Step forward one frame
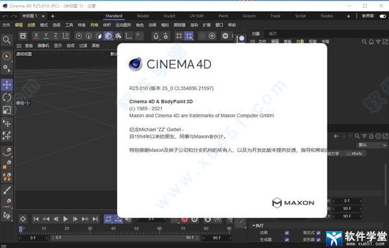This screenshot has height=248, width=389. pos(75,219)
